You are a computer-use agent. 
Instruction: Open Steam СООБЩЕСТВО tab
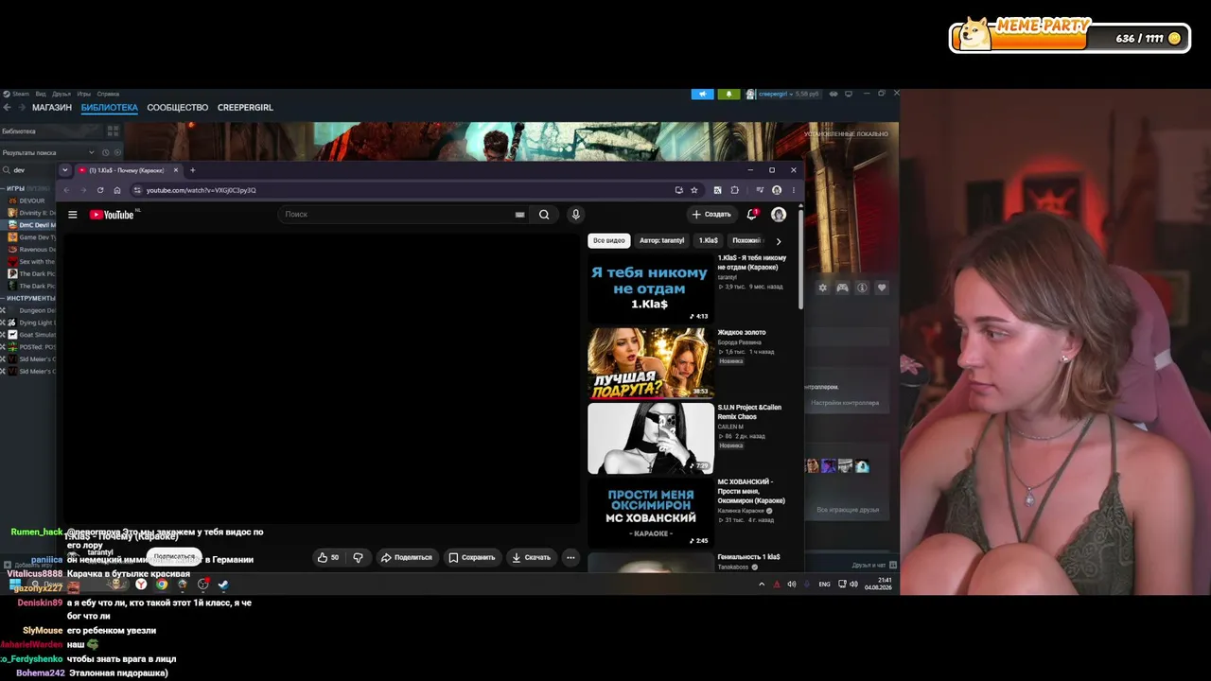click(x=177, y=108)
